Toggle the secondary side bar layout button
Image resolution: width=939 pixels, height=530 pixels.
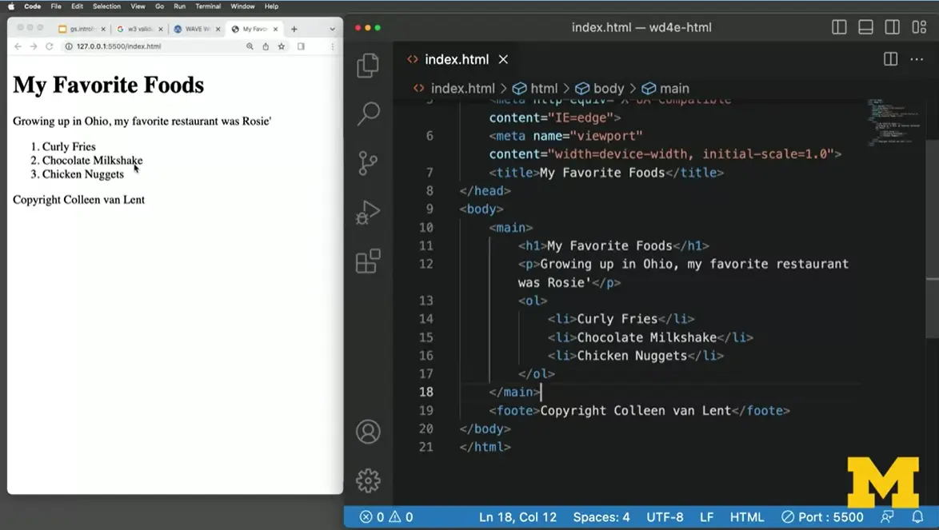pyautogui.click(x=892, y=27)
